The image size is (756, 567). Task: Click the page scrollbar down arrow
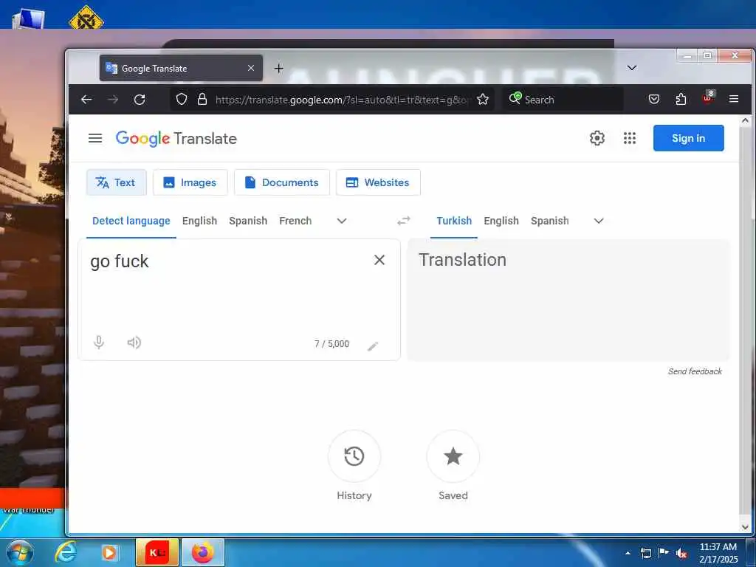click(745, 527)
